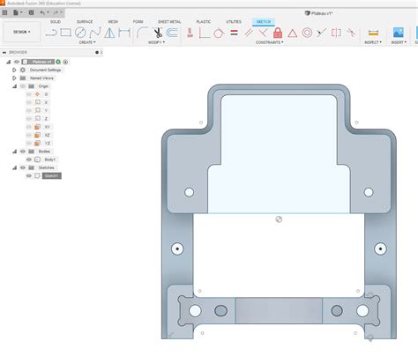Image resolution: width=418 pixels, height=356 pixels.
Task: Switch to the PLASTIC tab
Action: [204, 22]
